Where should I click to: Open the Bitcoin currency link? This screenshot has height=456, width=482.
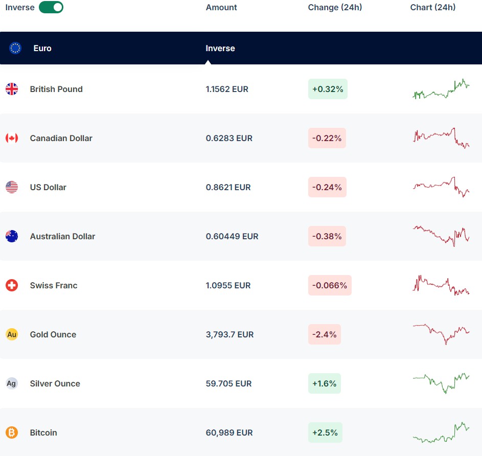click(x=43, y=432)
